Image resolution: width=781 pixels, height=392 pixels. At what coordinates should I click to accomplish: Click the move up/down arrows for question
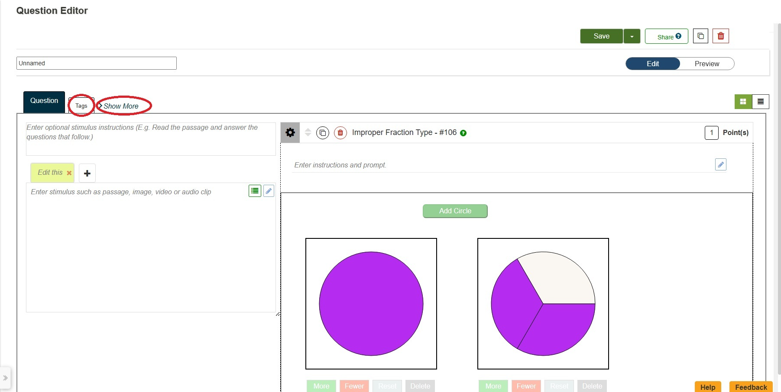(308, 132)
